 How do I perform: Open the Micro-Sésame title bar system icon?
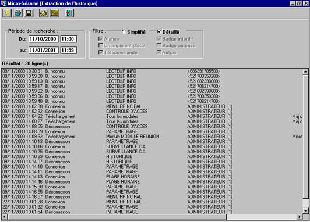tap(3, 3)
